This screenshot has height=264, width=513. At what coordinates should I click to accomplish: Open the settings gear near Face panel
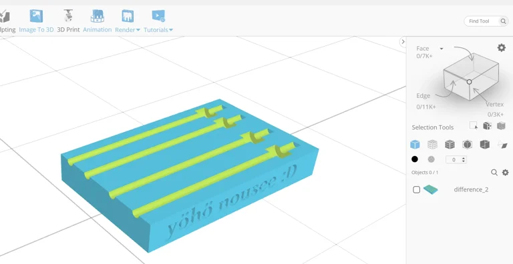tap(501, 48)
